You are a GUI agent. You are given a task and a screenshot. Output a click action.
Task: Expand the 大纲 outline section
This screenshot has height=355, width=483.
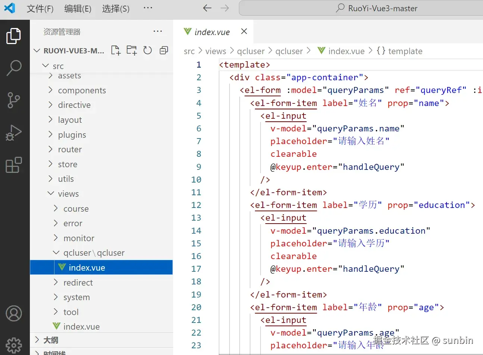click(x=51, y=340)
